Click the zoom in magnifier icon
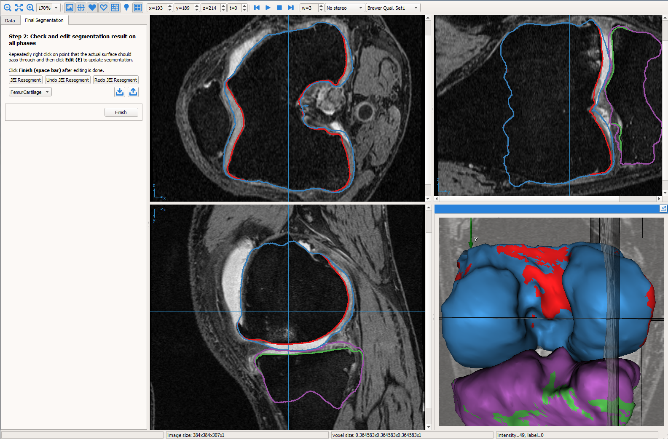The image size is (668, 439). tap(30, 8)
